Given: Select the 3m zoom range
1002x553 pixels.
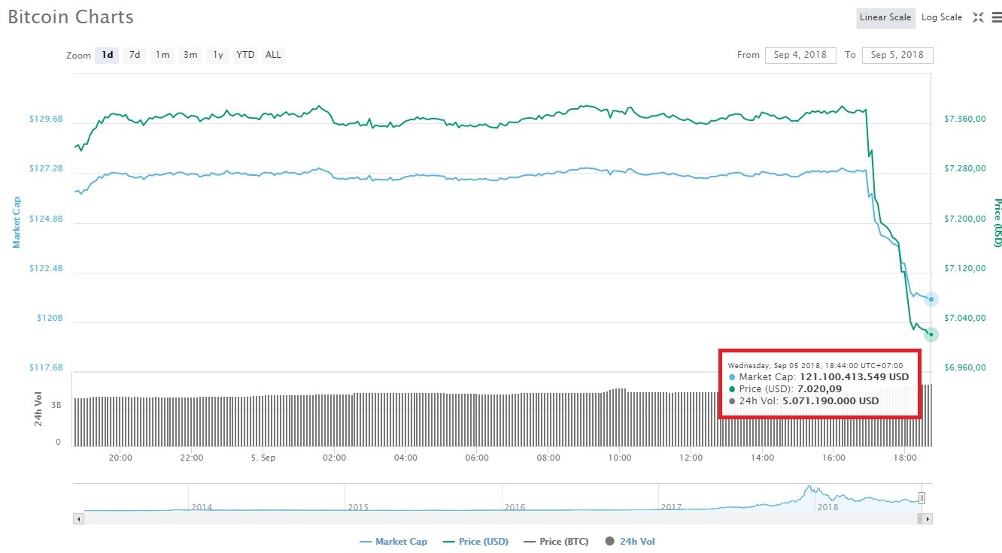Looking at the screenshot, I should click(x=190, y=55).
